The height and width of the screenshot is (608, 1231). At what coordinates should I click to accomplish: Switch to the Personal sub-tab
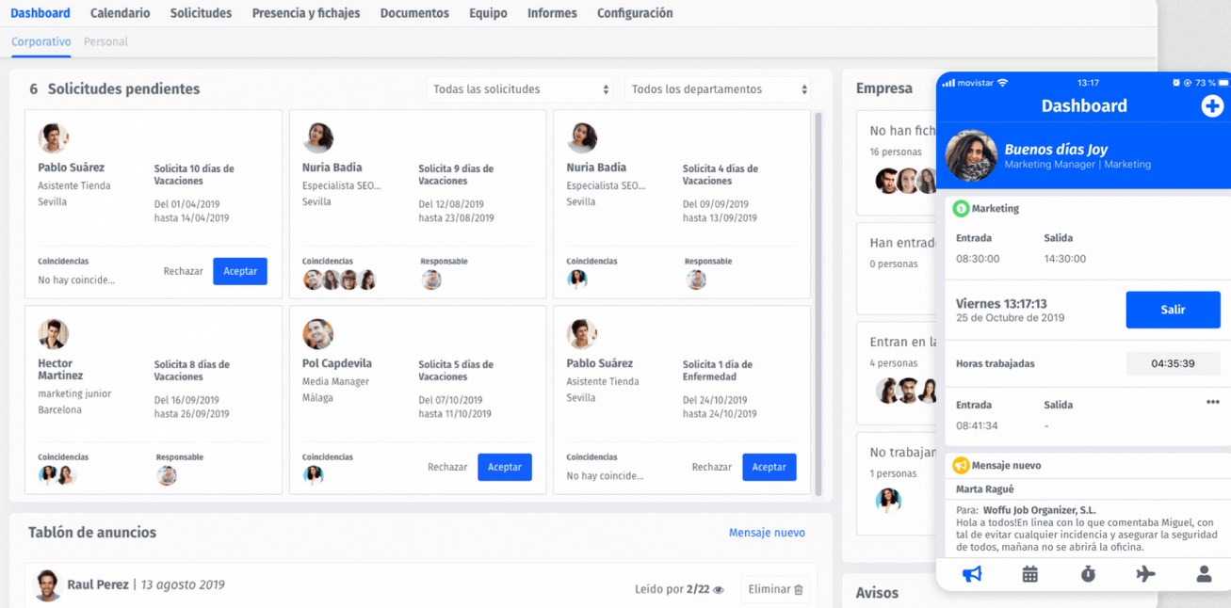(105, 42)
